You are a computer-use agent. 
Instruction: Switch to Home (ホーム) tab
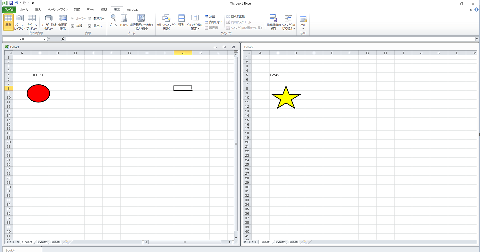[24, 10]
